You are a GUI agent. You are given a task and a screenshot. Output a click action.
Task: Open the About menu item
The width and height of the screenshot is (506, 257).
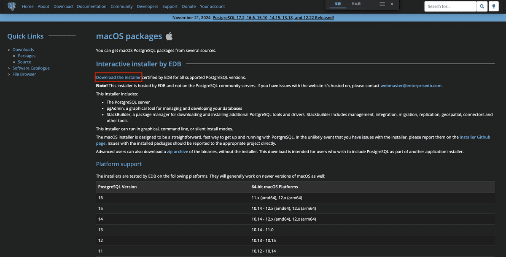click(x=43, y=6)
